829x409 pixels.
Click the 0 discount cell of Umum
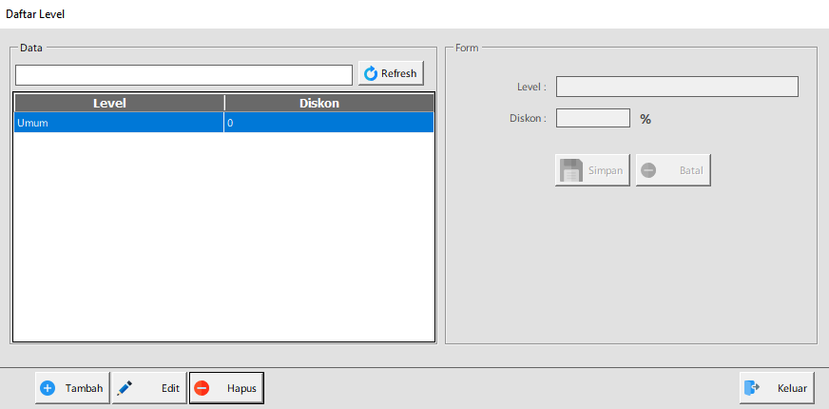click(x=329, y=123)
